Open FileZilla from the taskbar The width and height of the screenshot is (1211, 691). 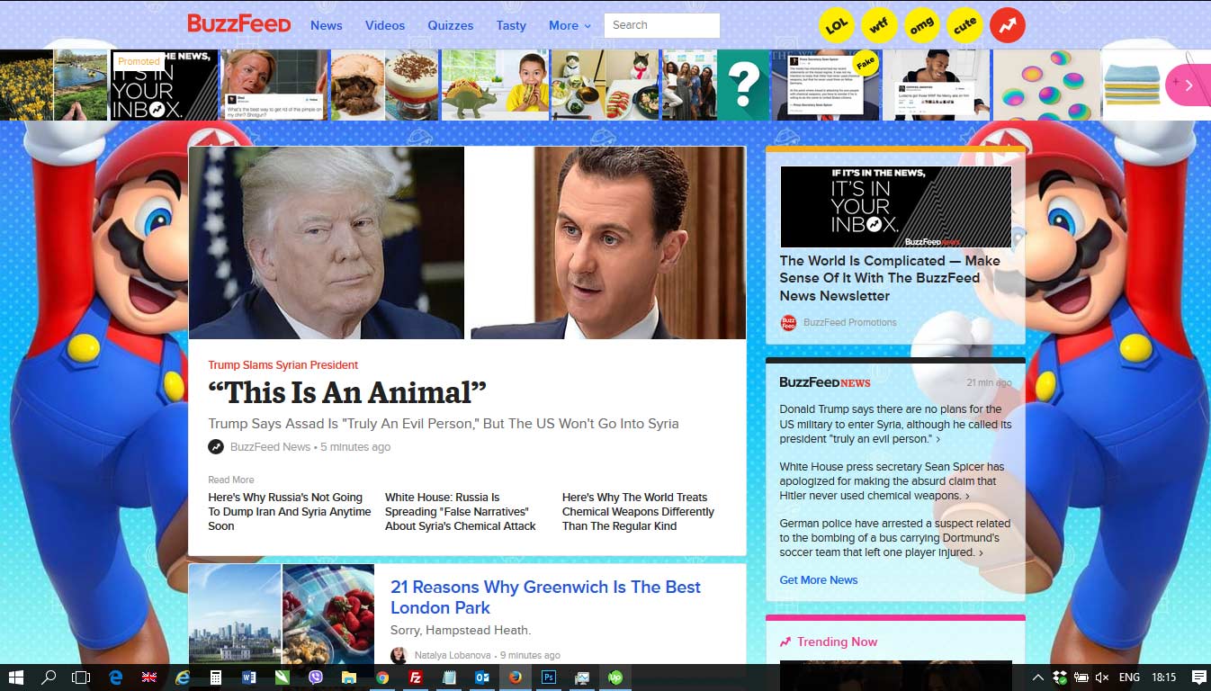click(x=416, y=678)
